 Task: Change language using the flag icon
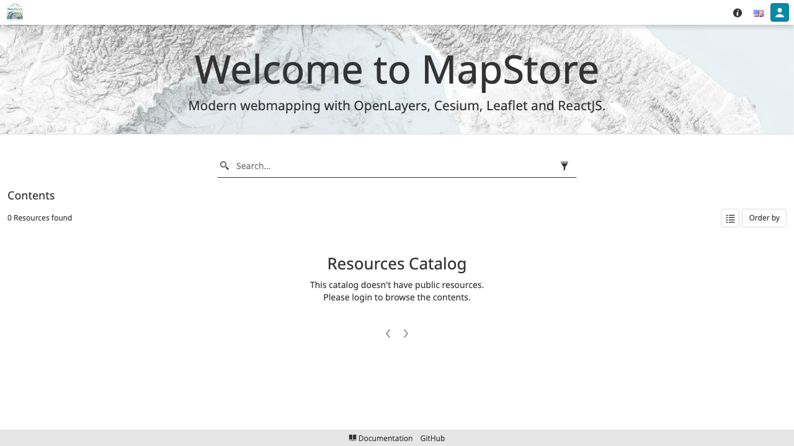(759, 13)
